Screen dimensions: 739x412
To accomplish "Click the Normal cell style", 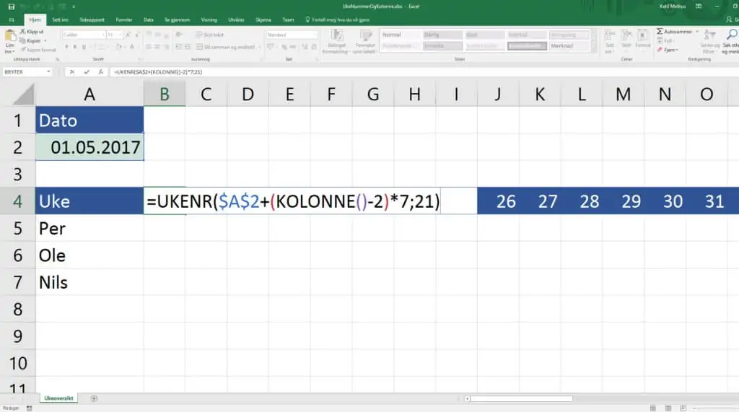I will pyautogui.click(x=400, y=35).
